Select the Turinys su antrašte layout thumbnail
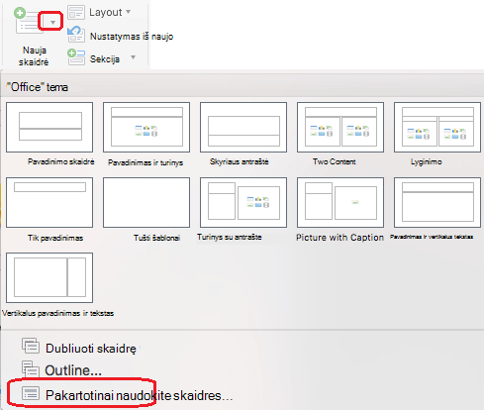The width and height of the screenshot is (484, 410). point(243,202)
